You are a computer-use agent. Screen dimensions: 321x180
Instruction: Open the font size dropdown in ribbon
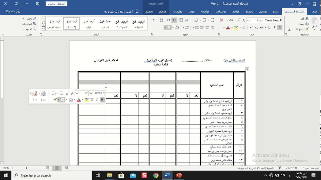pos(249,20)
